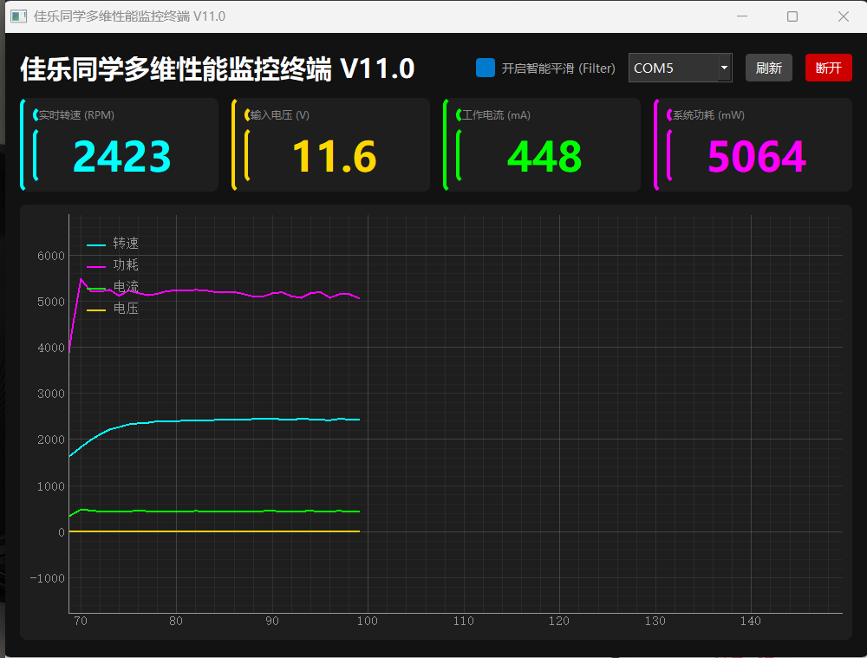Click the red 断开 disconnect button

[x=828, y=68]
